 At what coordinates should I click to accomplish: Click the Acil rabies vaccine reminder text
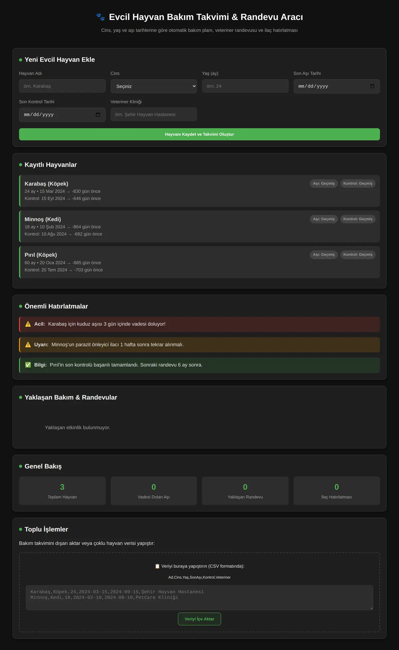107,324
